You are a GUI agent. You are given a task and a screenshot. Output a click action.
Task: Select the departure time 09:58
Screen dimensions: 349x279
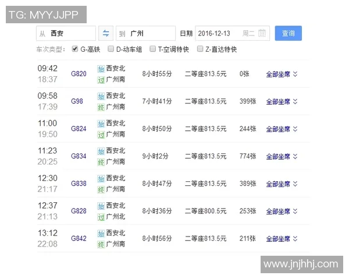pos(48,96)
